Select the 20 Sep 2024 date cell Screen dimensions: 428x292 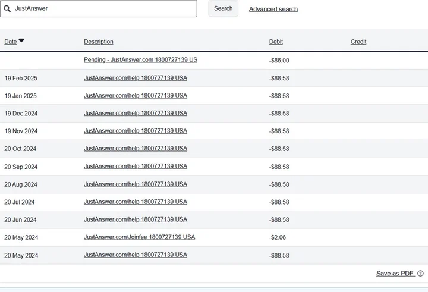tap(21, 167)
